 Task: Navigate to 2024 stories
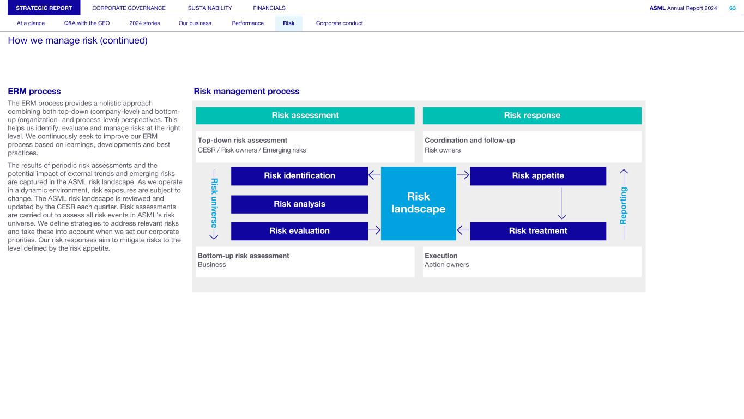(x=144, y=23)
